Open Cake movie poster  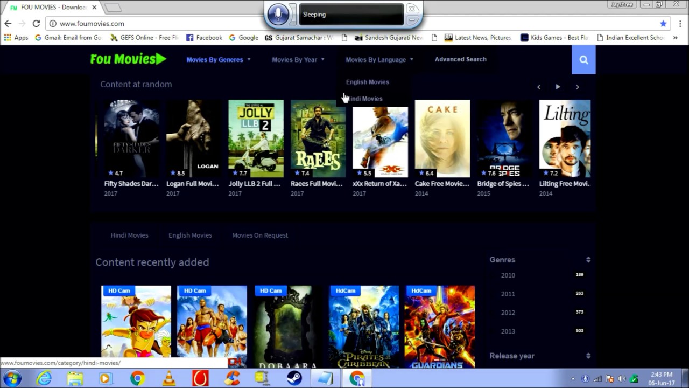coord(442,138)
